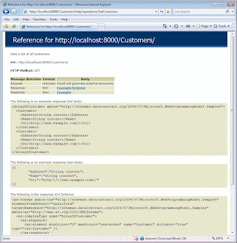237x243 pixels.
Task: Open the Tools menu in menu bar
Action: [x=53, y=19]
